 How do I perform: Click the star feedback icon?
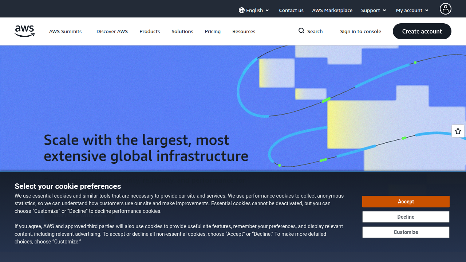[x=458, y=131]
